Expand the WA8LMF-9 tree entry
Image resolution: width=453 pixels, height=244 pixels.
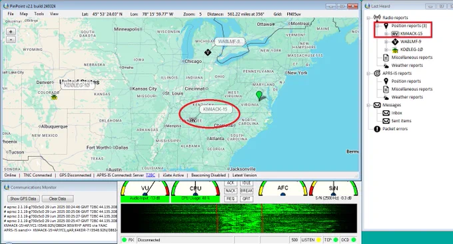pyautogui.click(x=386, y=42)
